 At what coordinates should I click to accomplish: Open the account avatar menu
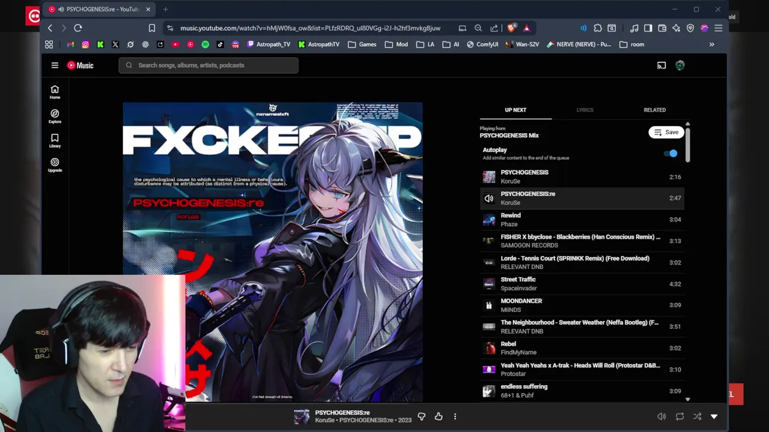pyautogui.click(x=680, y=65)
